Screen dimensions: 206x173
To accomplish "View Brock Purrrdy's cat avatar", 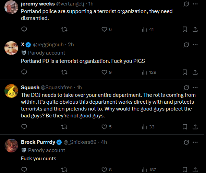I will (x=12, y=146).
